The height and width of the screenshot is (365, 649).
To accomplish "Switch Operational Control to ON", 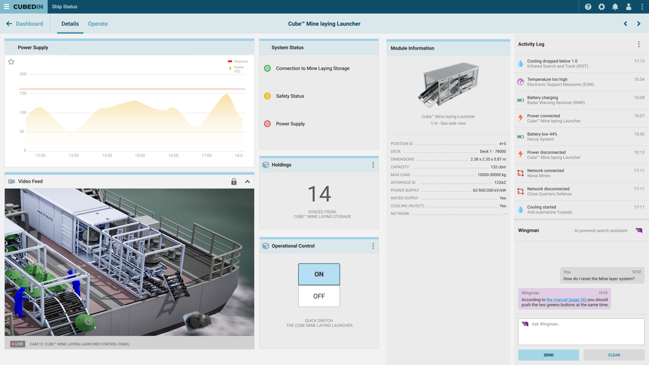I will [x=319, y=274].
